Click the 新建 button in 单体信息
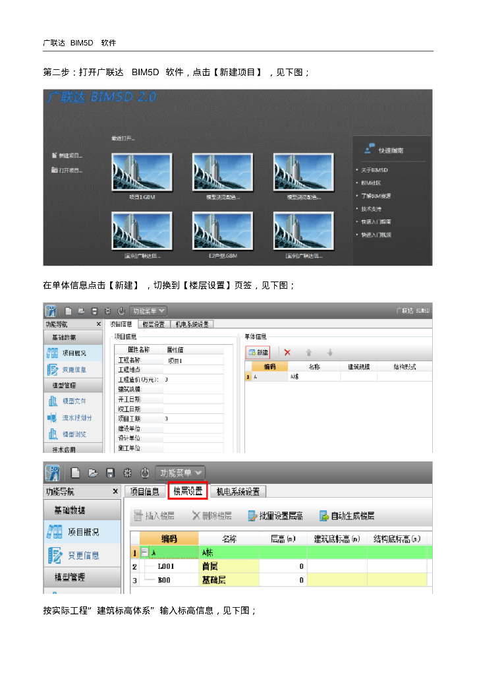Viewport: 477px width, 675px height. (258, 353)
